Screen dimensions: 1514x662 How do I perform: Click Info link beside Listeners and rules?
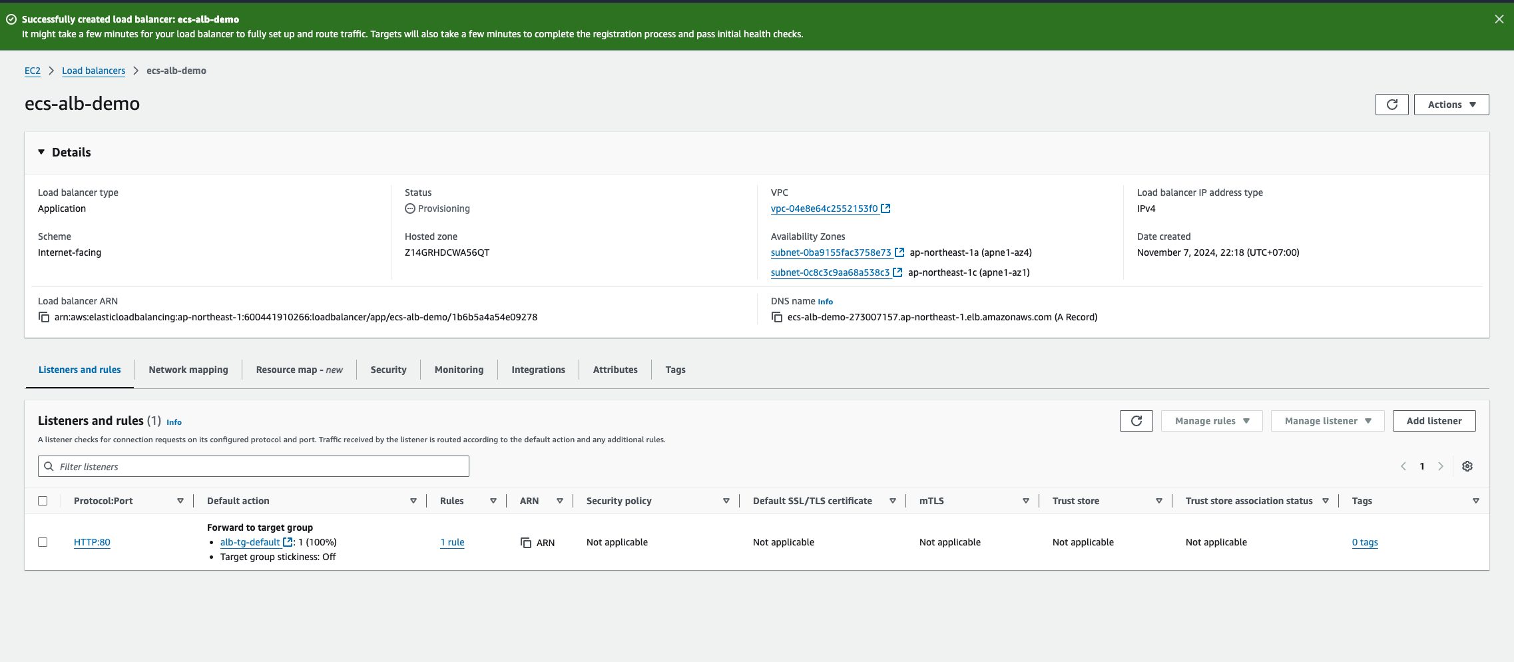[174, 422]
